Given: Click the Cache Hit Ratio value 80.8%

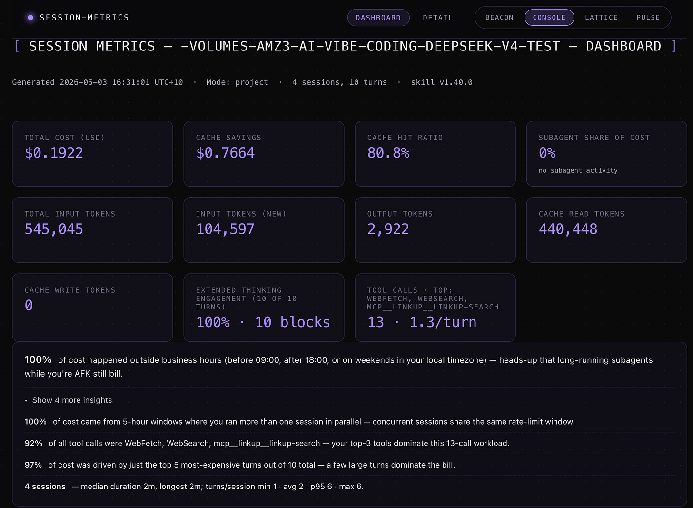Looking at the screenshot, I should tap(388, 153).
